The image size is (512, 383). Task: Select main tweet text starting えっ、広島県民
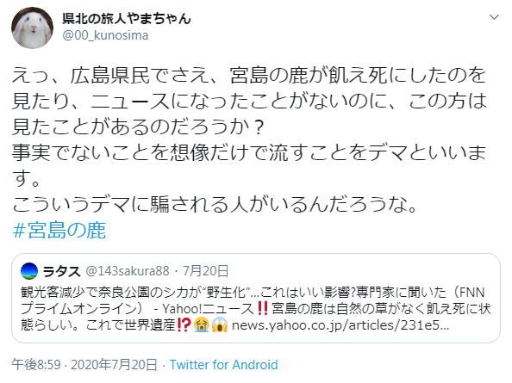pyautogui.click(x=249, y=139)
